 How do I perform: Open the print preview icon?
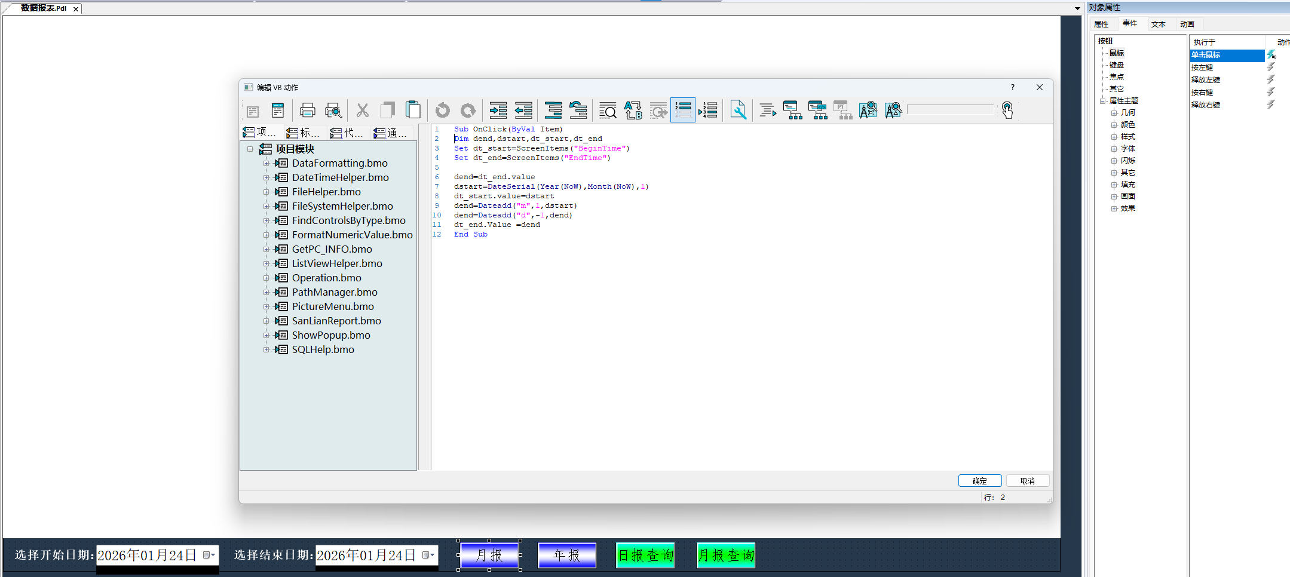(333, 110)
